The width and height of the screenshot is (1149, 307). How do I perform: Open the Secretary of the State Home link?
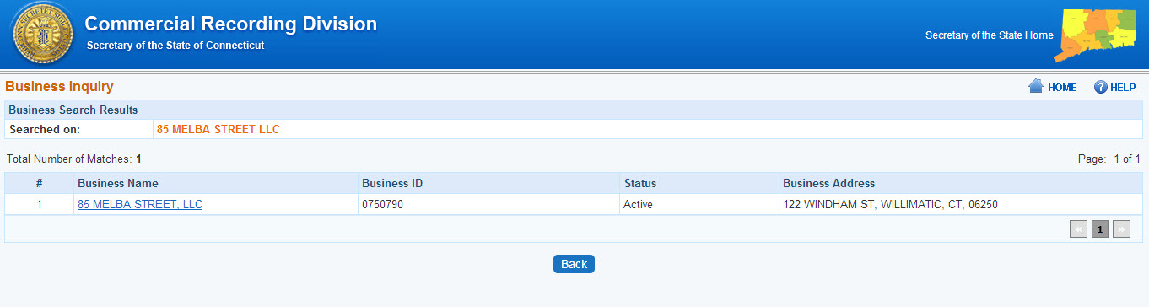(x=989, y=35)
